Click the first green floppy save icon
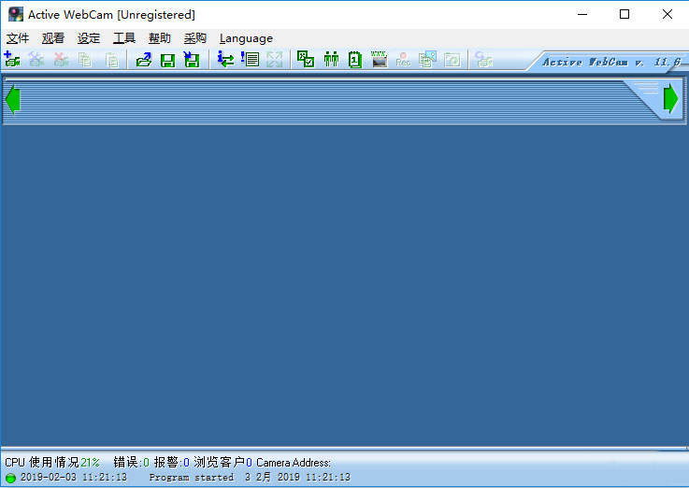The height and width of the screenshot is (488, 689). coord(167,60)
